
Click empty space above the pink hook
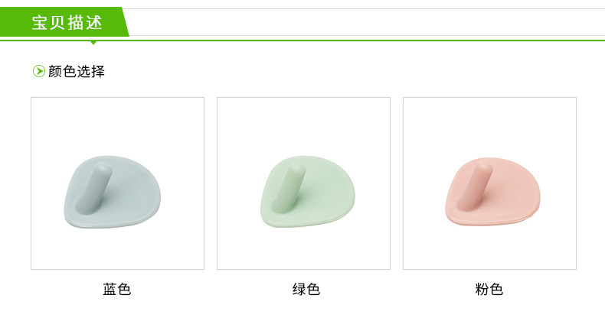(x=489, y=125)
